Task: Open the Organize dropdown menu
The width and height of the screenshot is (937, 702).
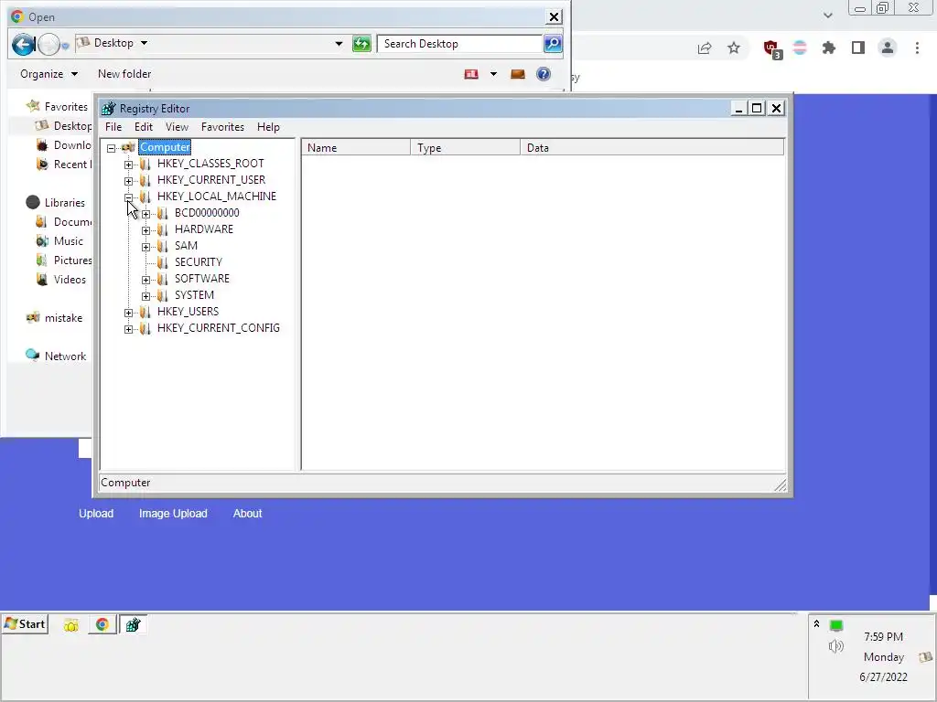Action: pos(49,74)
